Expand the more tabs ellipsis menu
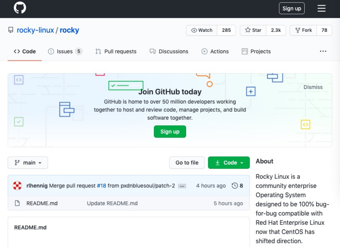This screenshot has height=247, width=340. pyautogui.click(x=323, y=51)
